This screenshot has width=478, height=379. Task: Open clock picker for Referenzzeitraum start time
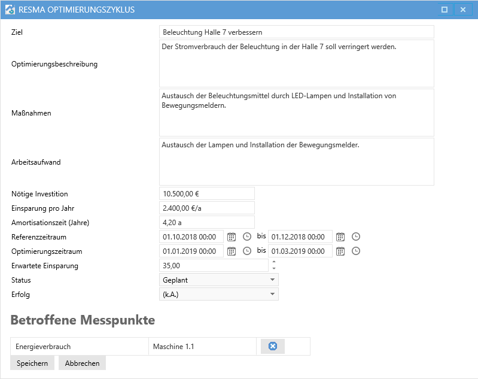[246, 237]
